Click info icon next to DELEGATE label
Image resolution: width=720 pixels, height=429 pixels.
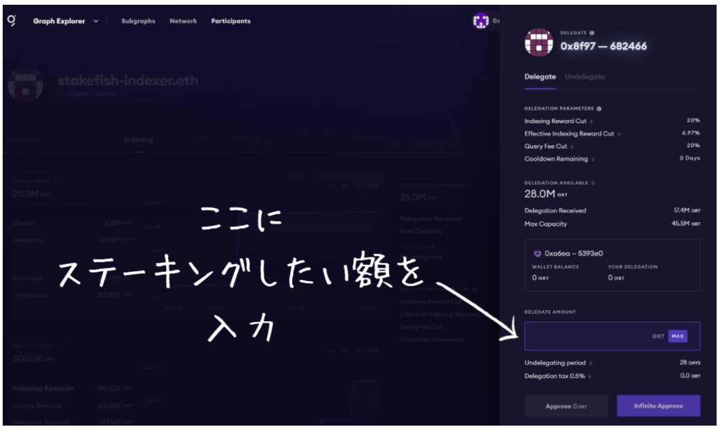pos(592,33)
